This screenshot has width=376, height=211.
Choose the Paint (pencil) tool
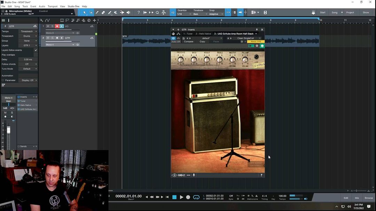109,12
